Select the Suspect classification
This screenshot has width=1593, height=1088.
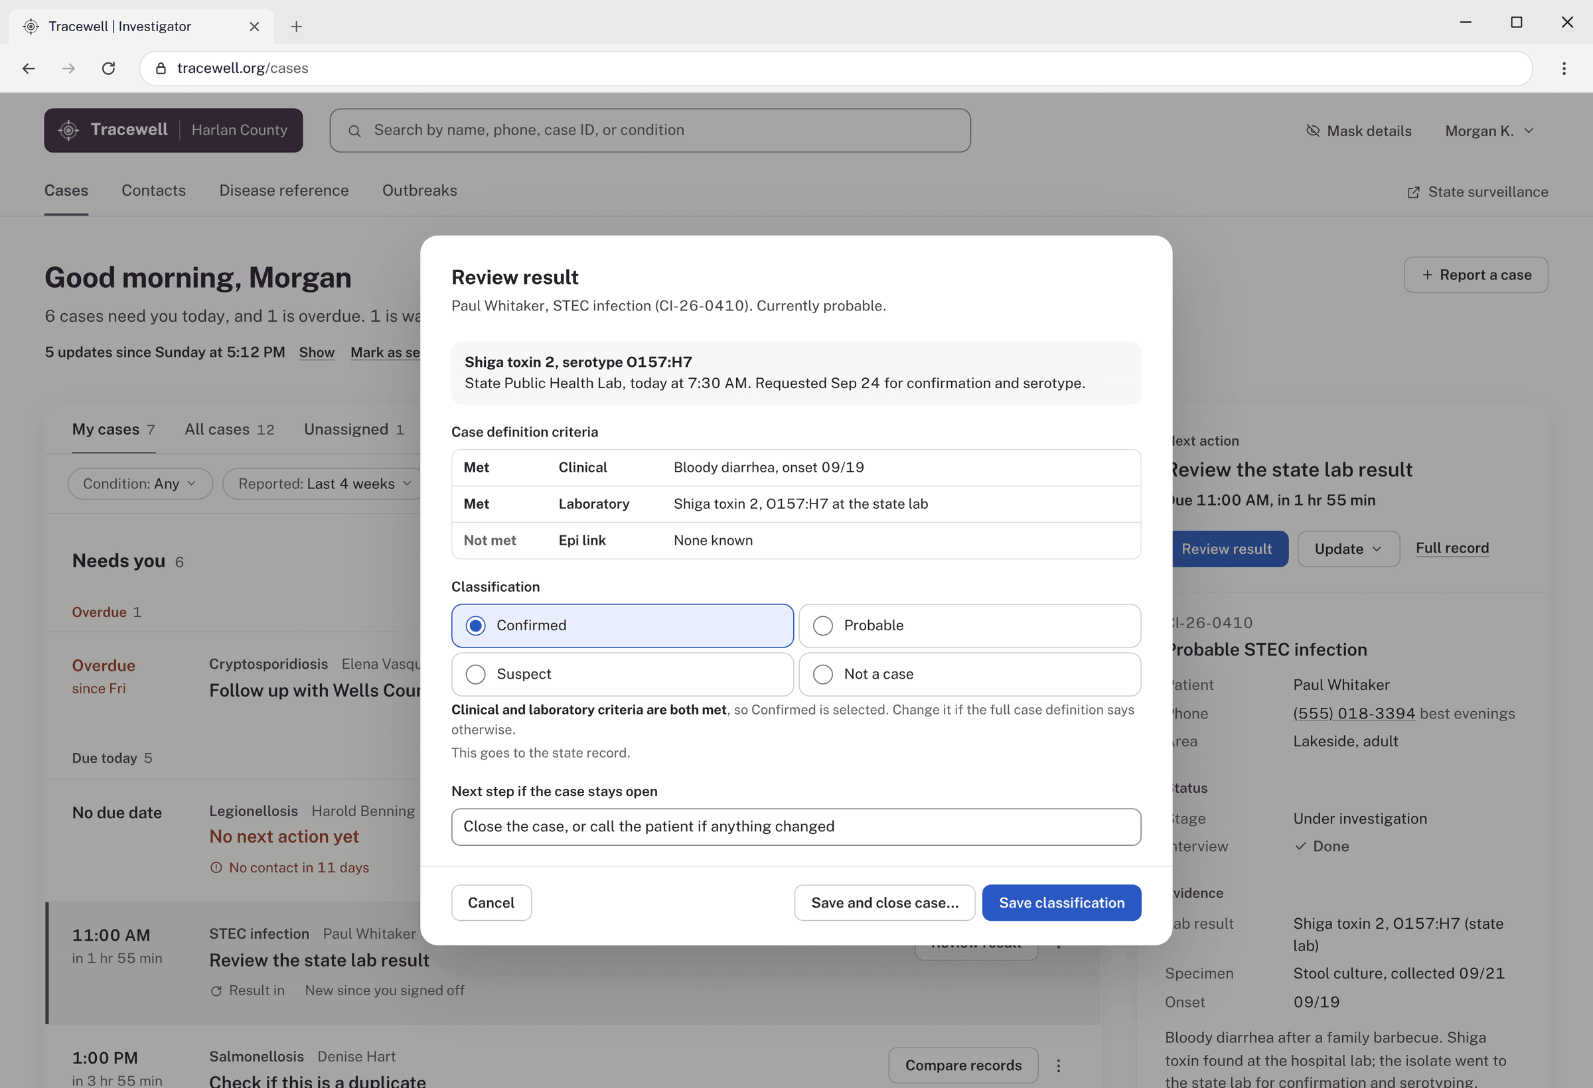(x=622, y=674)
